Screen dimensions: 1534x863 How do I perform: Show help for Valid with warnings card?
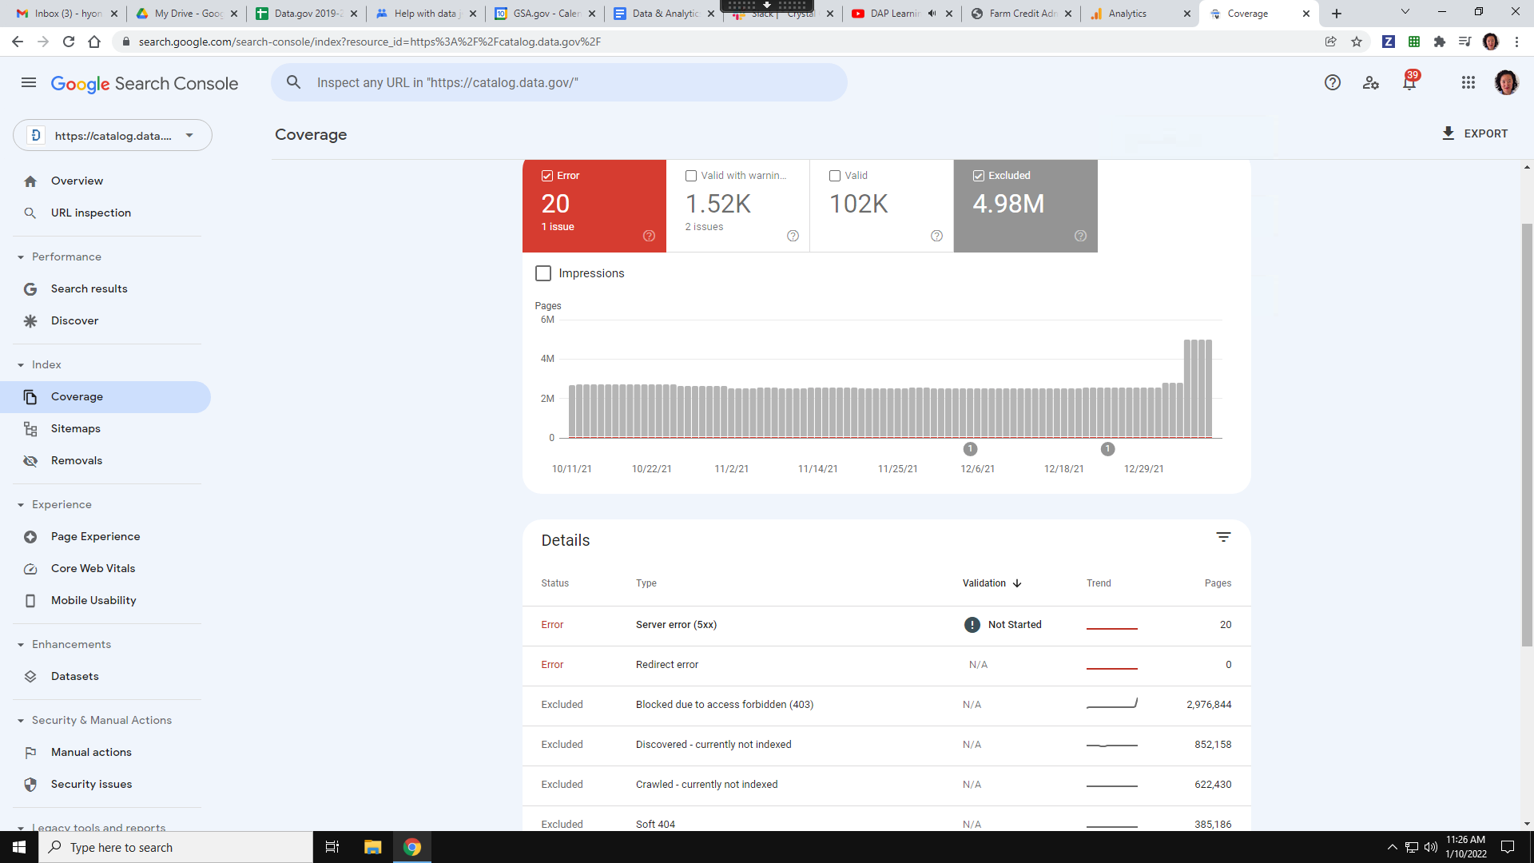pos(793,236)
